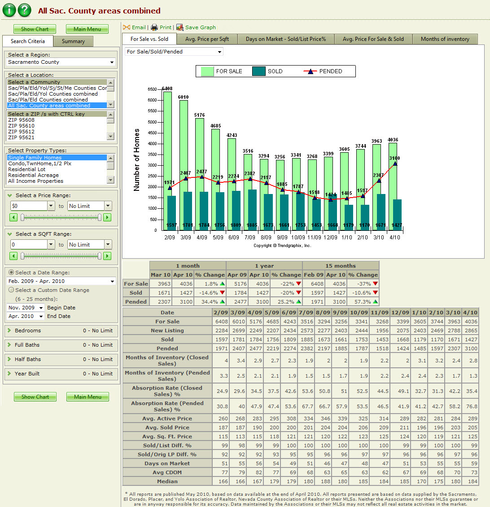Screen dimensions: 490x507
Task: Open the minimum price $0 dropdown
Action: pyautogui.click(x=51, y=206)
